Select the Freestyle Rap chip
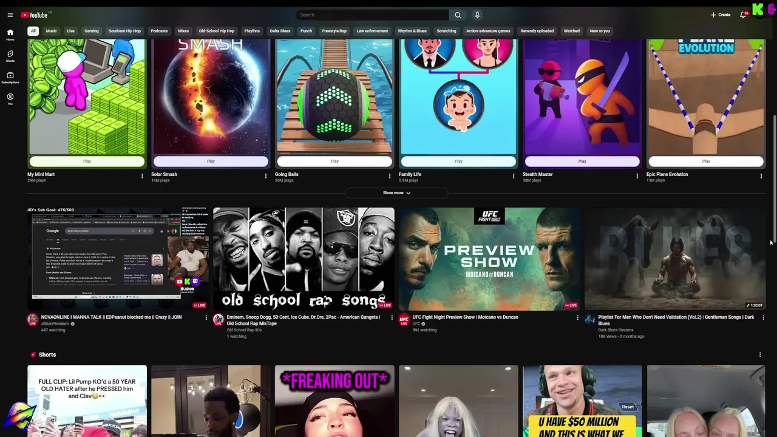The width and height of the screenshot is (777, 437). [x=334, y=31]
